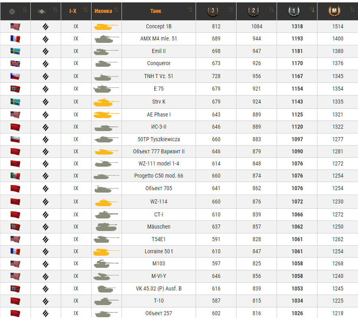This screenshot has width=358, height=318.
Task: Click AE Phase I master value 1321
Action: click(338, 114)
